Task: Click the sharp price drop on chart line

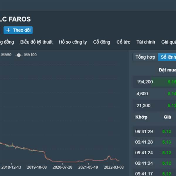Action: (45, 155)
